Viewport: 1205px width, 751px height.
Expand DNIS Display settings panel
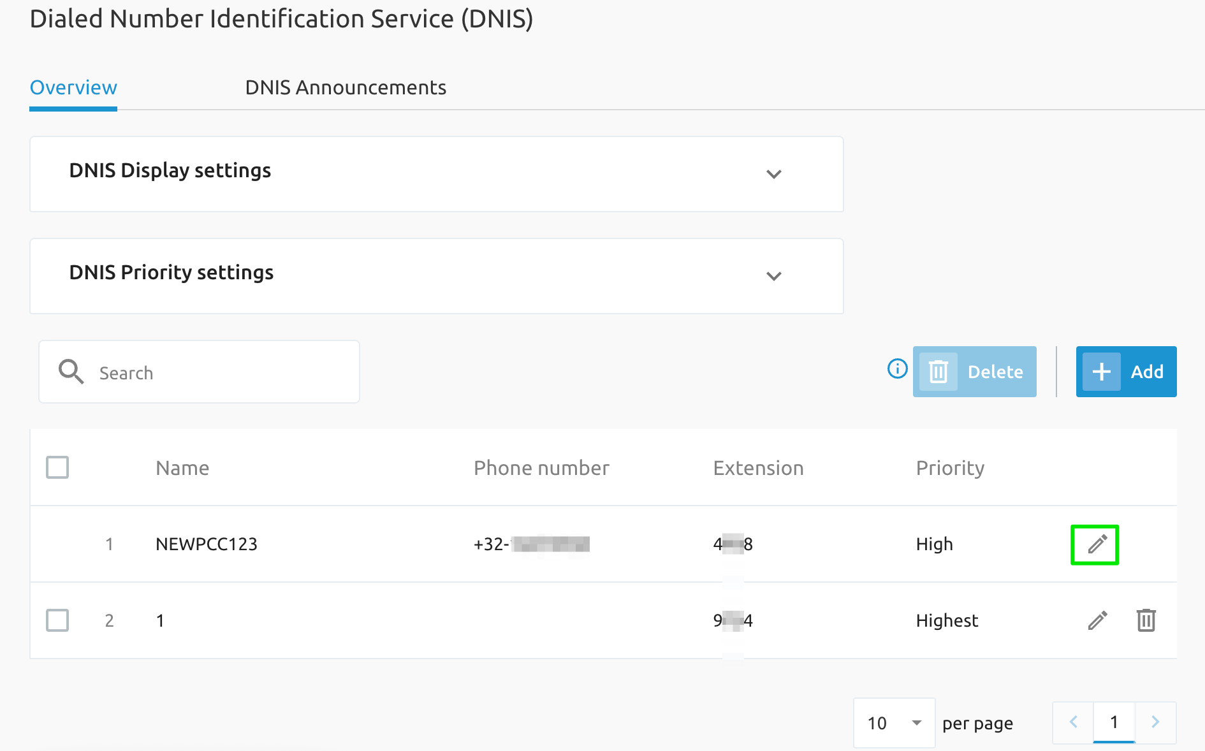(x=773, y=174)
